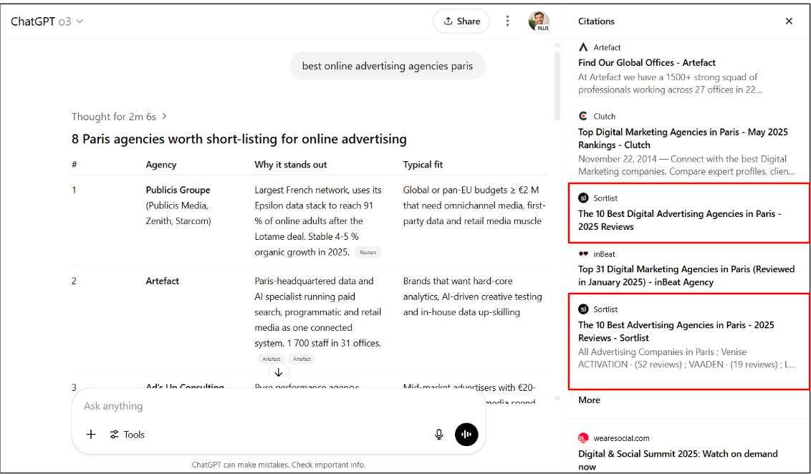Click the inBeat logo icon in citations
This screenshot has width=811, height=474.
tap(583, 253)
